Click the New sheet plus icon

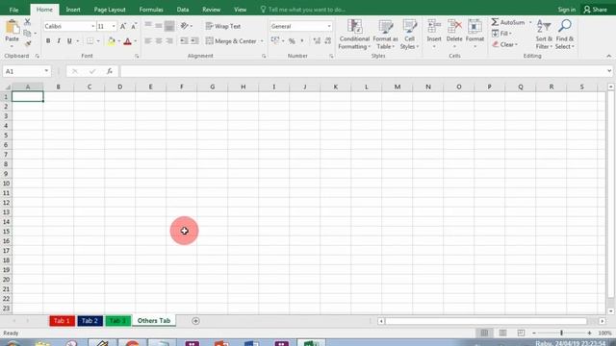click(195, 321)
